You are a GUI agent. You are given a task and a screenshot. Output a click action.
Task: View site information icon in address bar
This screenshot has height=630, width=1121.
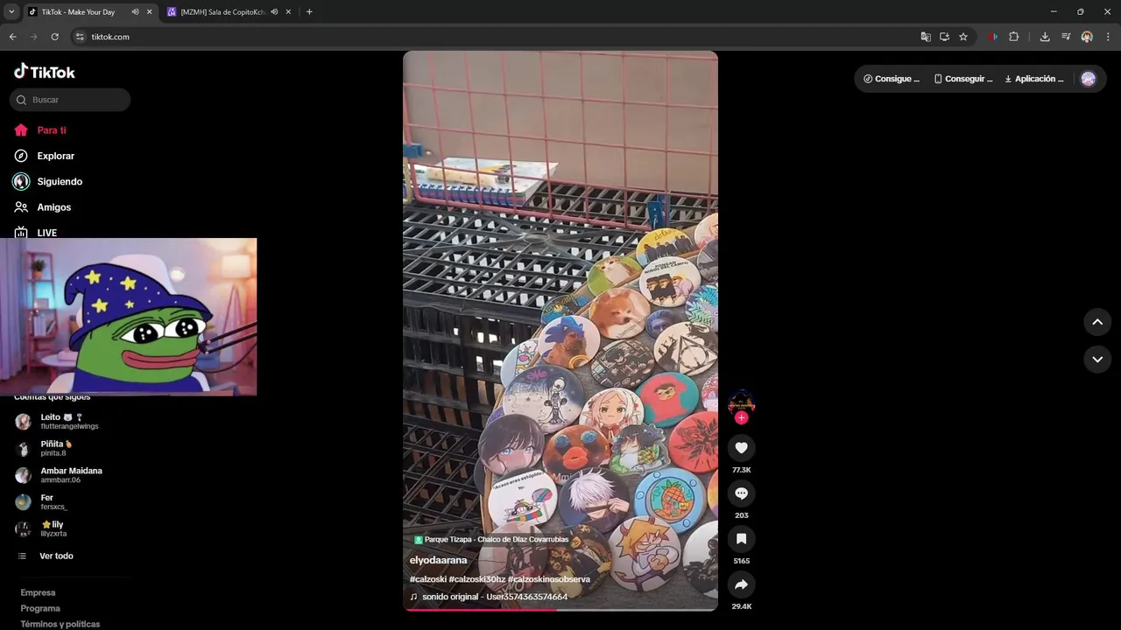80,37
